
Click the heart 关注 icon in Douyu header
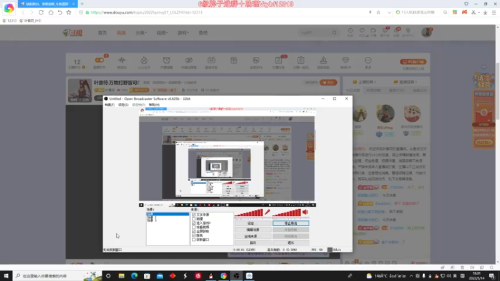pyautogui.click(x=362, y=31)
